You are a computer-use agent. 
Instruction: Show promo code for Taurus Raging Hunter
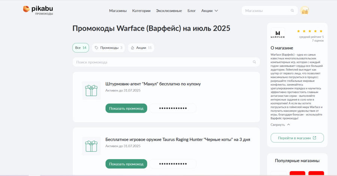coord(126,164)
